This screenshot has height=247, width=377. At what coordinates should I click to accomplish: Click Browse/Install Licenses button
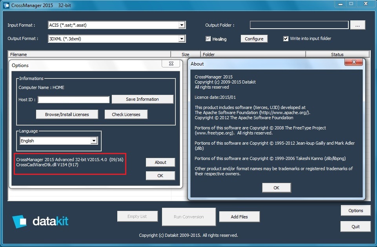point(67,114)
